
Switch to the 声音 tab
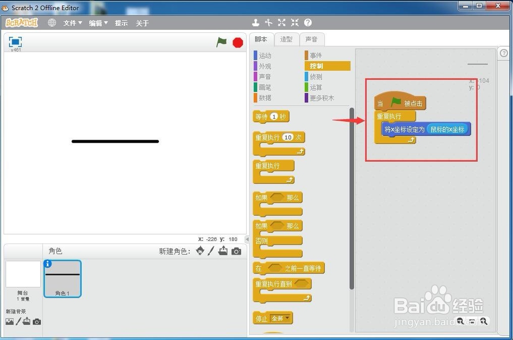point(311,40)
